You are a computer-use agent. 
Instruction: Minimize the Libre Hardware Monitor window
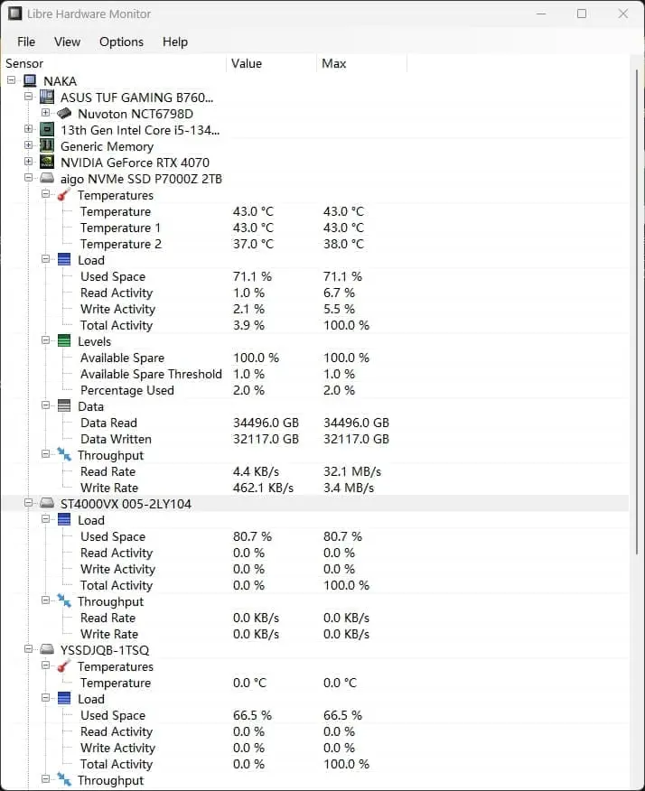pos(541,14)
